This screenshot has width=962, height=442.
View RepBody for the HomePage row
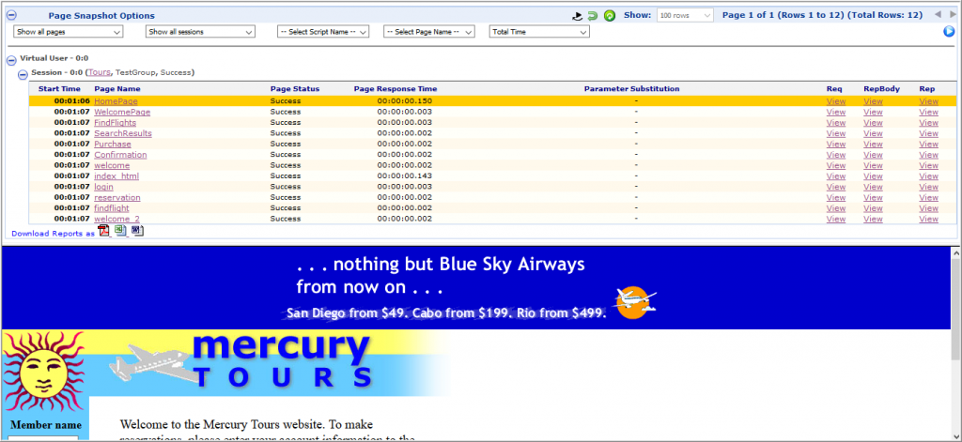coord(873,101)
